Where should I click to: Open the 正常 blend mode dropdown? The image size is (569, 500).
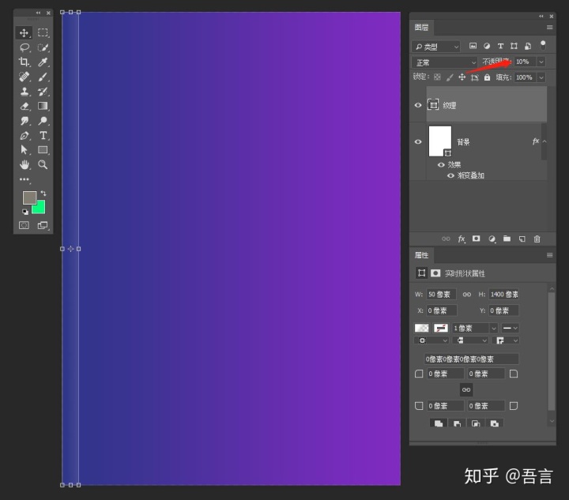pyautogui.click(x=444, y=62)
